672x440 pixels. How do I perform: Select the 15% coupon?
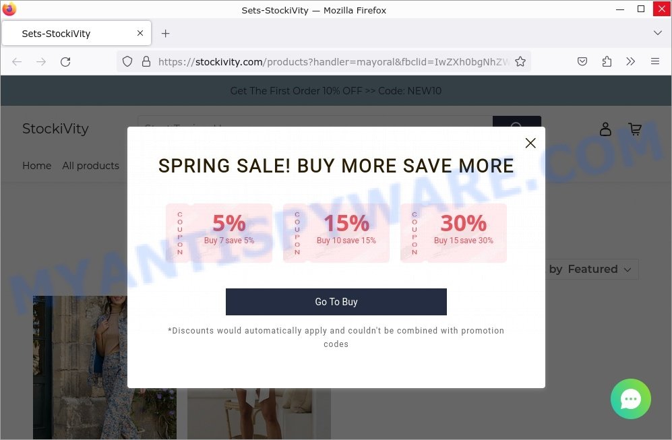[x=336, y=232]
